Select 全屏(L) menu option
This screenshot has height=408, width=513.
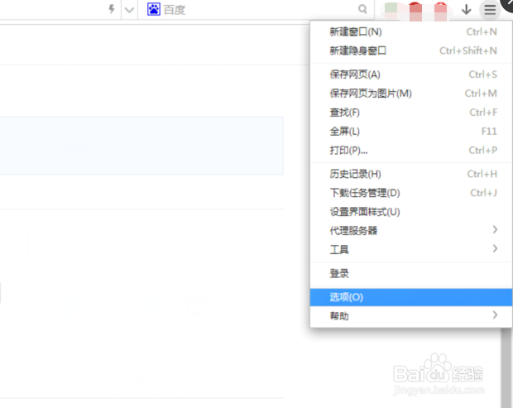[411, 132]
